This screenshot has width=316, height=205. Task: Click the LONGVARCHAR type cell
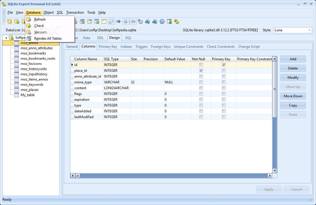point(116,88)
